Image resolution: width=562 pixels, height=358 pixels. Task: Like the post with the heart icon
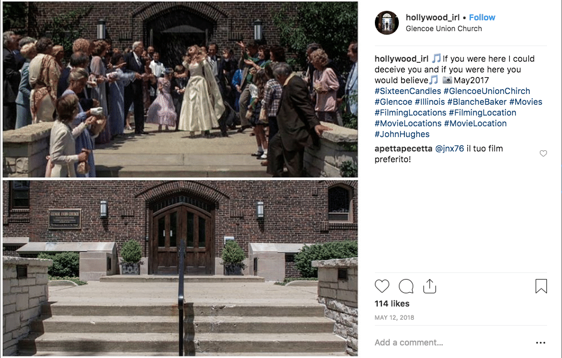tap(381, 287)
